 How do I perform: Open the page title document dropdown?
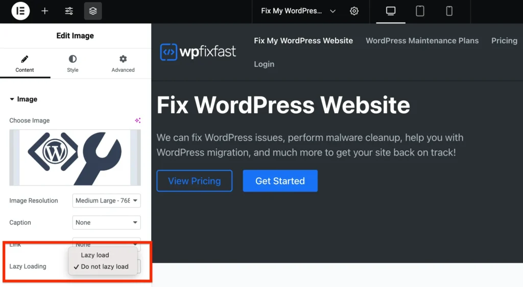[299, 11]
